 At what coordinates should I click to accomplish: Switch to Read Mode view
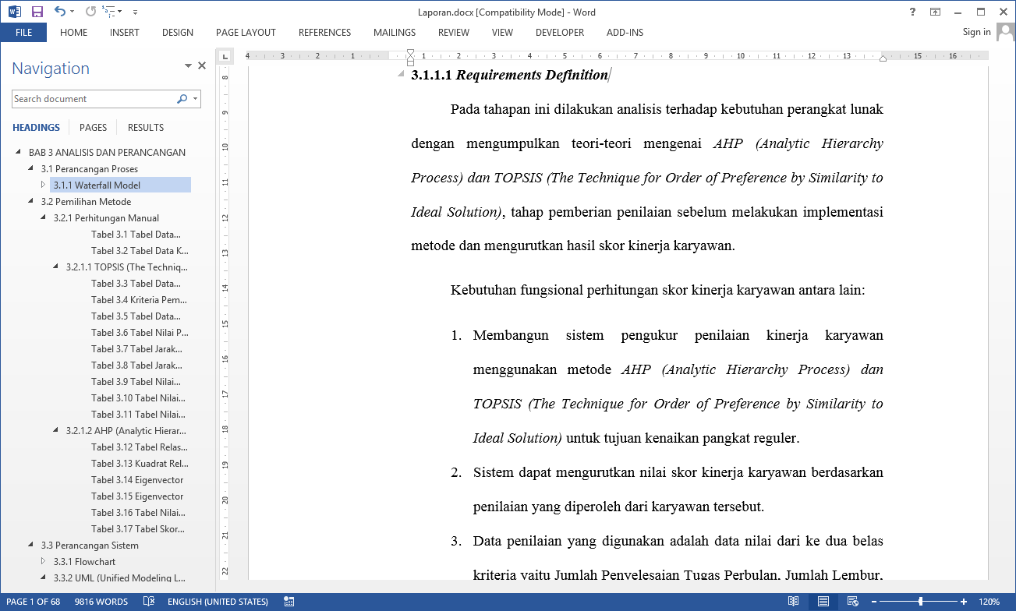tap(793, 602)
